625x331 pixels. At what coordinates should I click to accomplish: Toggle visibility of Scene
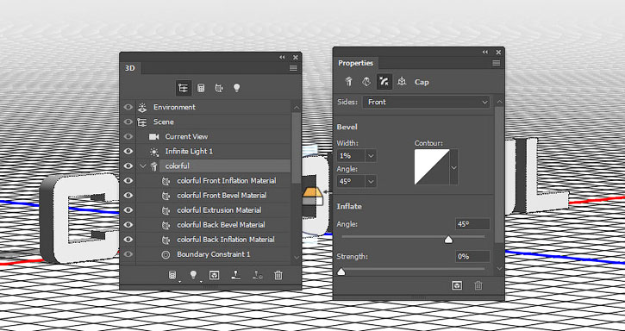pyautogui.click(x=128, y=122)
